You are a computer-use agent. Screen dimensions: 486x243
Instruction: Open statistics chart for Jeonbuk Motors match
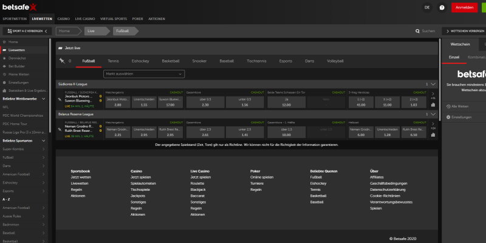click(433, 104)
